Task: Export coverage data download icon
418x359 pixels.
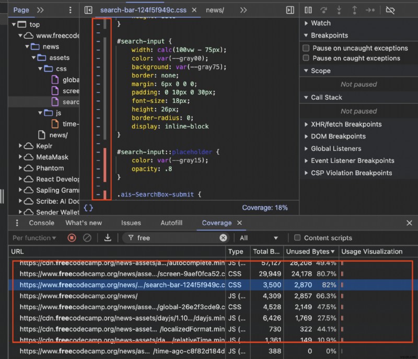Action: pyautogui.click(x=108, y=238)
